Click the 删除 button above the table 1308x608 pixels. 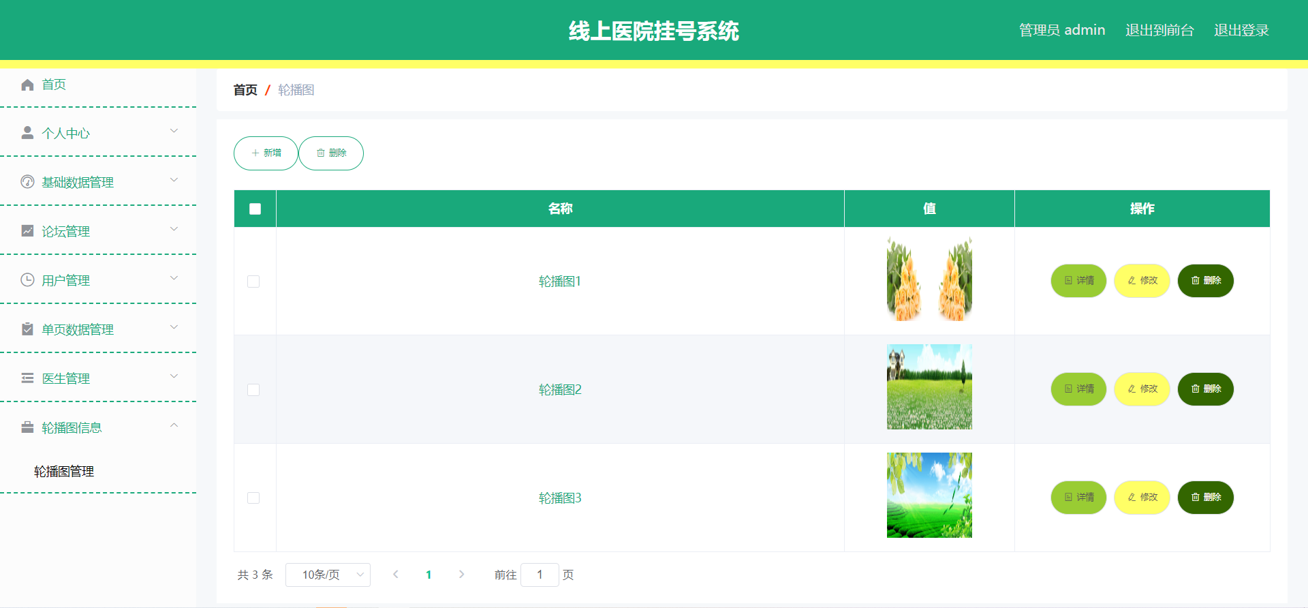(x=331, y=153)
